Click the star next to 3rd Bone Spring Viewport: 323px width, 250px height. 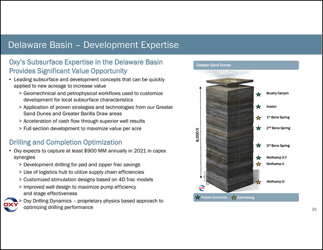pos(259,146)
